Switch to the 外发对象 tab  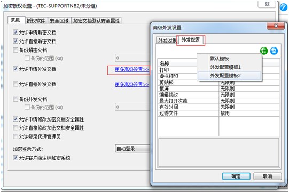tap(167, 41)
